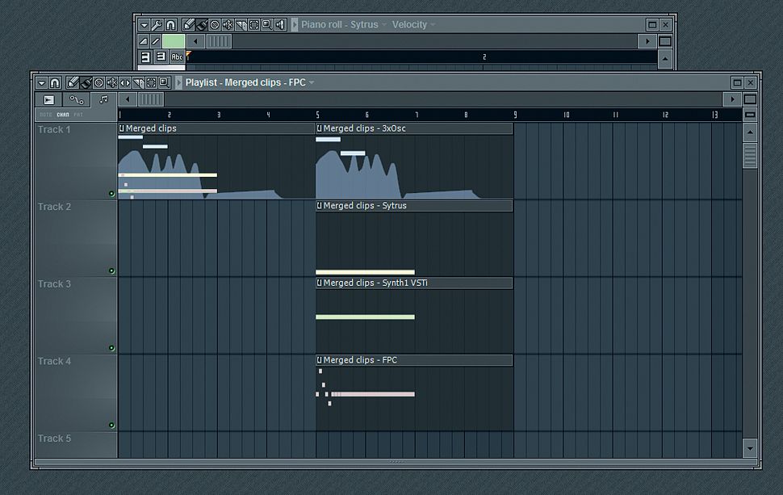Open the 'Merged clips - FPC' clip menu
The width and height of the screenshot is (783, 495).
click(319, 360)
